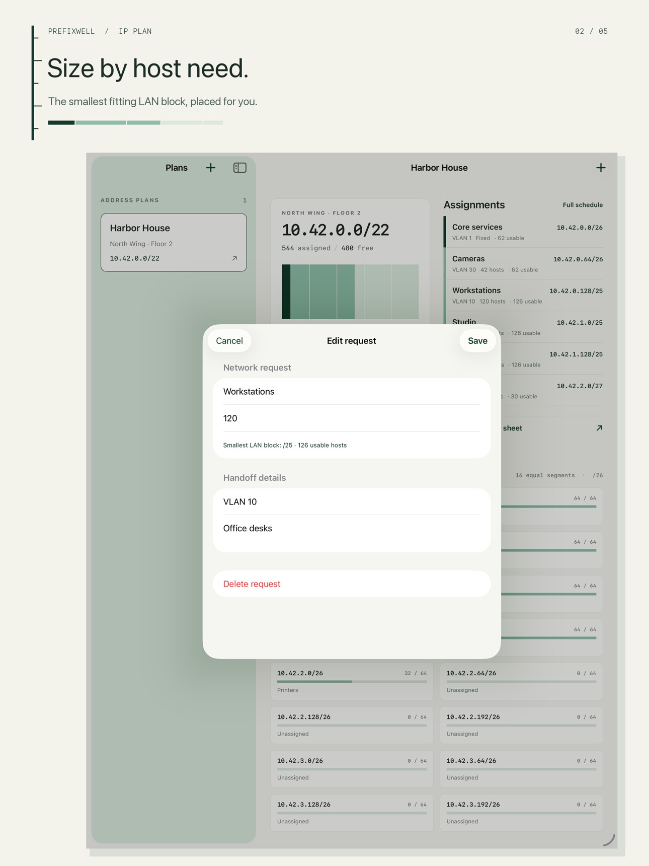Open the arrow icon on the Harbor House card

pos(234,258)
